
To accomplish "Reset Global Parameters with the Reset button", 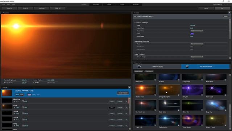I will (x=226, y=16).
